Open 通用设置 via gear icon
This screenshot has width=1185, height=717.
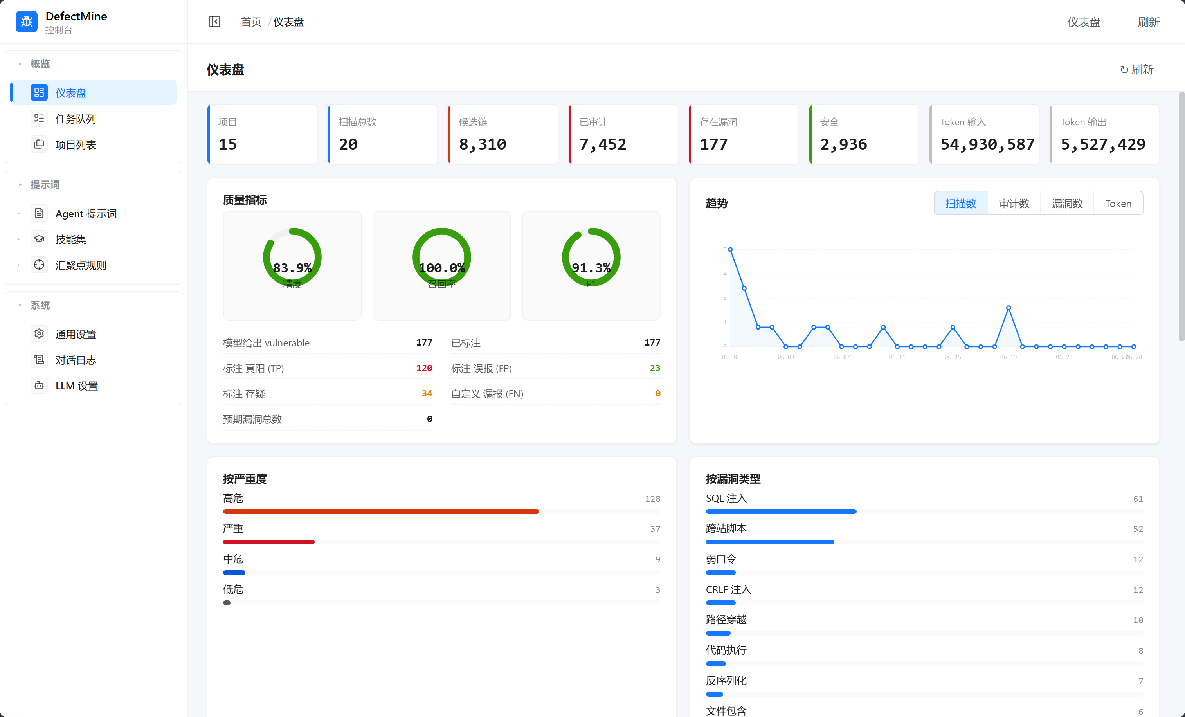pos(39,334)
